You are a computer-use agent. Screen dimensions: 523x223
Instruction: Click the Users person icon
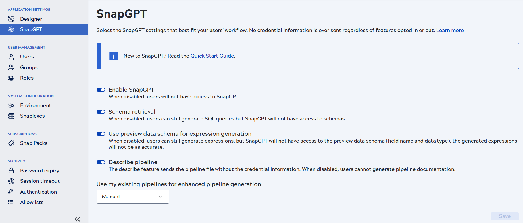tap(11, 57)
